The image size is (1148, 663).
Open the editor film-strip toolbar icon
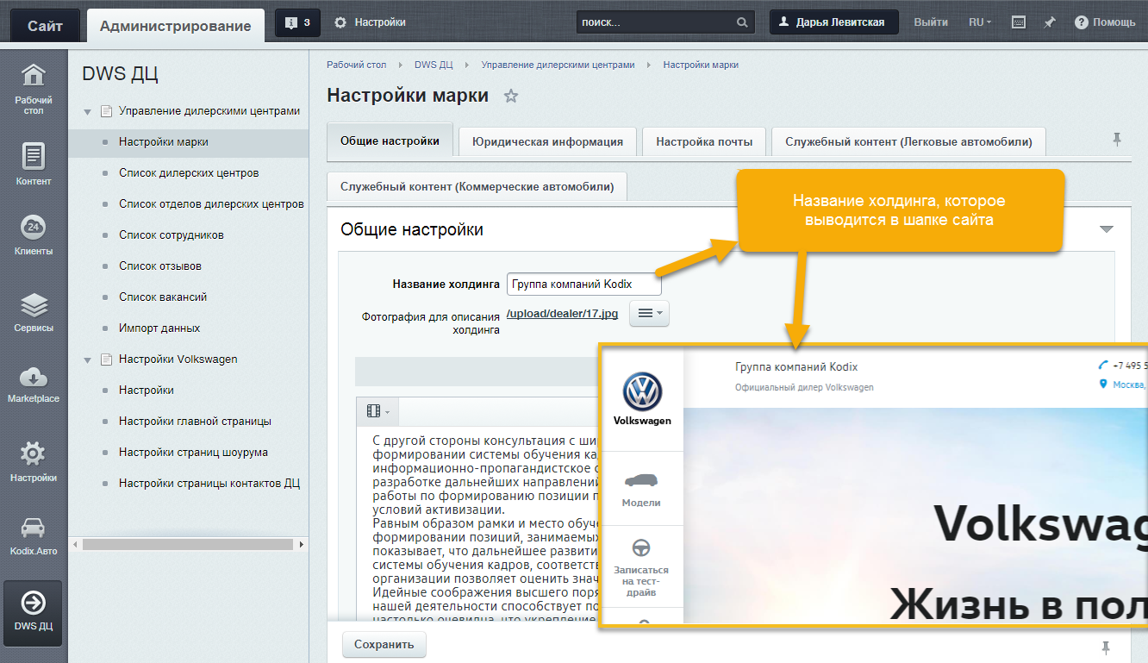pos(377,411)
